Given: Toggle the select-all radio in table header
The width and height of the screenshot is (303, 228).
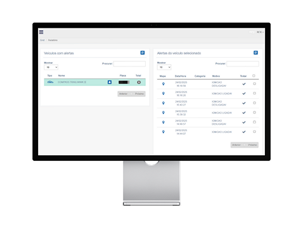Looking at the screenshot, I should 254,76.
